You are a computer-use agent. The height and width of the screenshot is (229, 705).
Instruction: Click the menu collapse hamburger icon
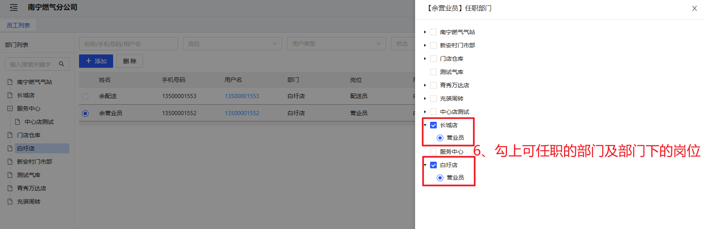[x=14, y=7]
